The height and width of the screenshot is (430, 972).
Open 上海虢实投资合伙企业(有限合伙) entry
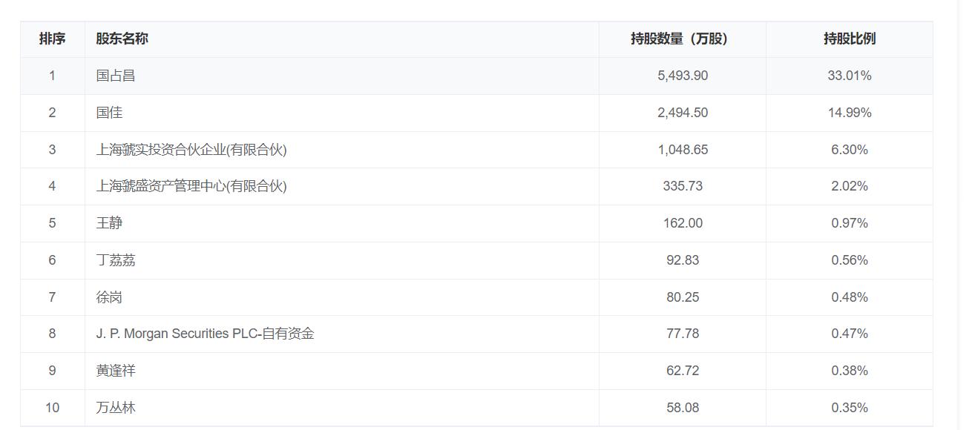(x=191, y=150)
